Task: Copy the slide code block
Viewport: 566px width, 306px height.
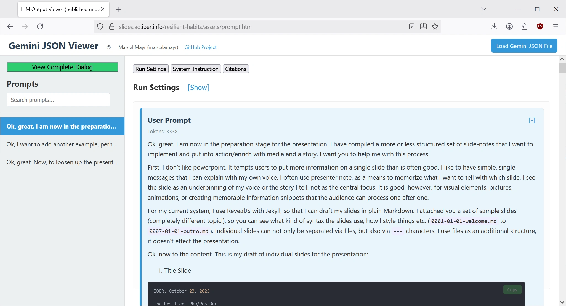Action: pyautogui.click(x=512, y=289)
